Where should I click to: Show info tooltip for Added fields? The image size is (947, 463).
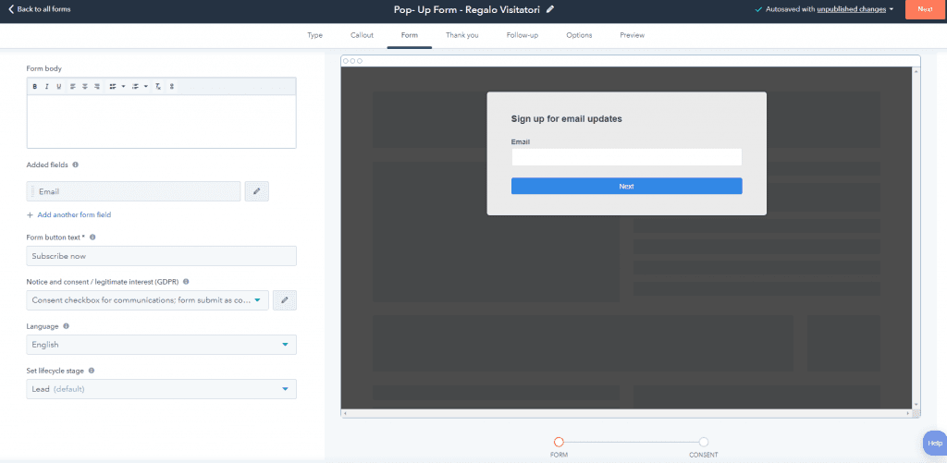coord(75,164)
